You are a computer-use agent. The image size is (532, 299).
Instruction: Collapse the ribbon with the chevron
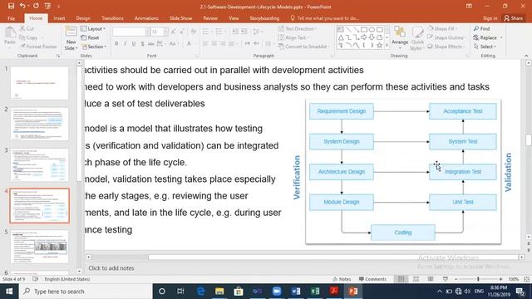526,56
